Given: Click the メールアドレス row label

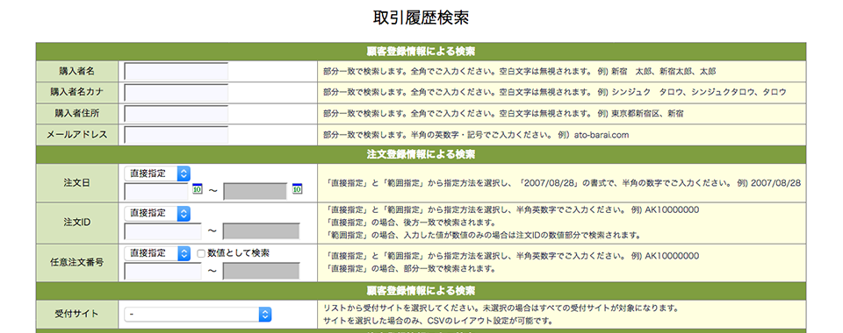Looking at the screenshot, I should pos(77,135).
